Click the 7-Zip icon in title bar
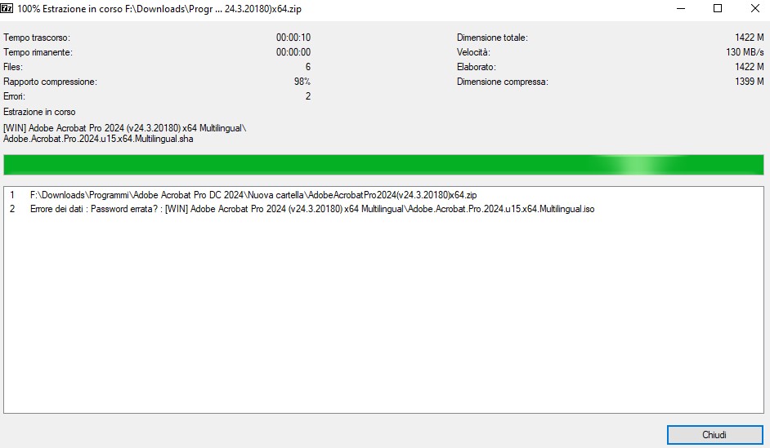The image size is (770, 448). pos(7,8)
